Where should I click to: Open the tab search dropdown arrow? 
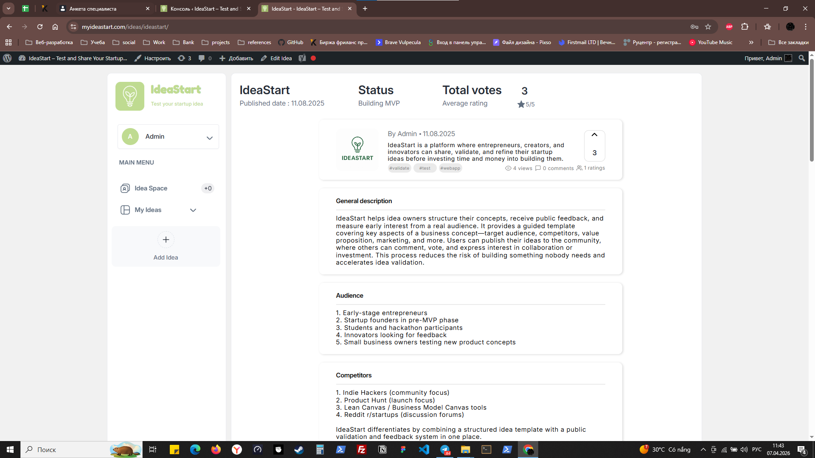(8, 8)
